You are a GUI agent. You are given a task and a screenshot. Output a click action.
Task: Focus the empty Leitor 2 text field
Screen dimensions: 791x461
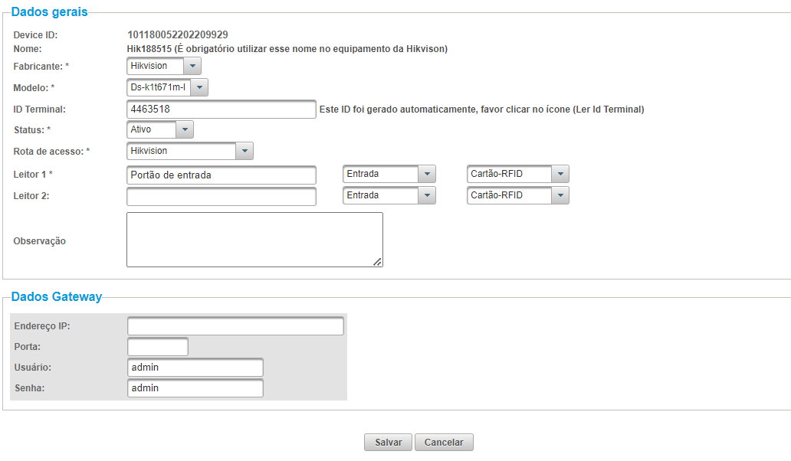click(221, 196)
